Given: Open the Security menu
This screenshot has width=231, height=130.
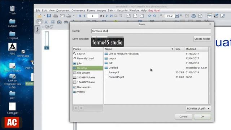Looking at the screenshot, I should point(122,10).
